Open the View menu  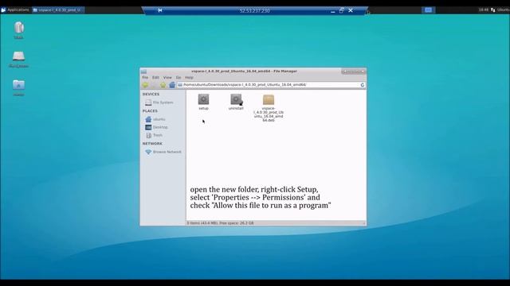tap(167, 78)
